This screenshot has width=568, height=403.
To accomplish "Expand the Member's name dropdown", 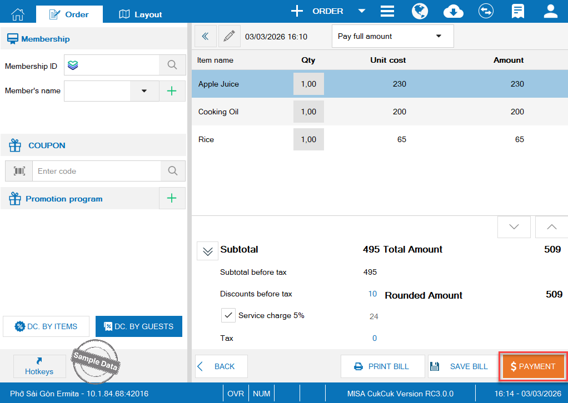I will [x=144, y=91].
